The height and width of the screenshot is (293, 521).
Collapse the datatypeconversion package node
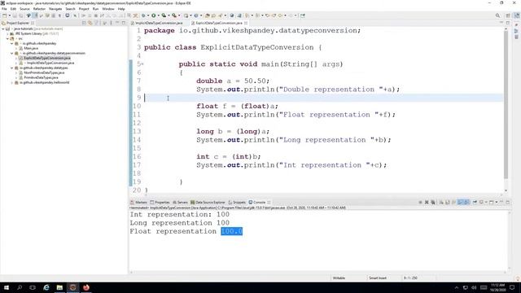[12, 53]
